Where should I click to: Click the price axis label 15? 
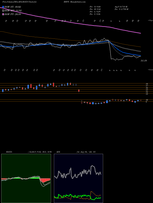pyautogui.click(x=147, y=90)
